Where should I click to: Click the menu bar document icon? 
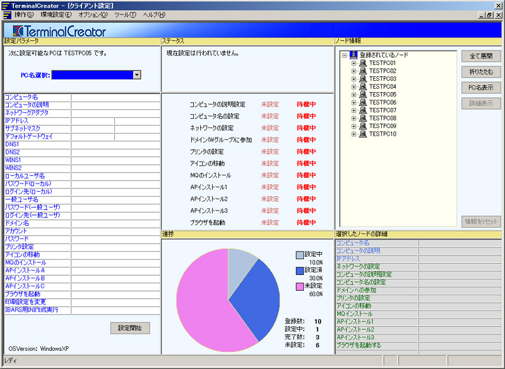pyautogui.click(x=7, y=15)
